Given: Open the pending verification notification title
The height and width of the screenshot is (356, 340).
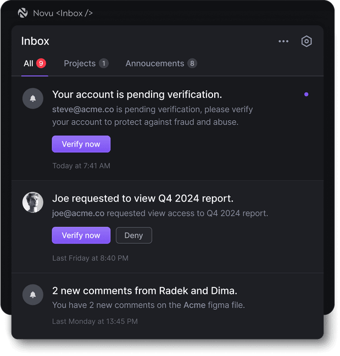Looking at the screenshot, I should 137,94.
